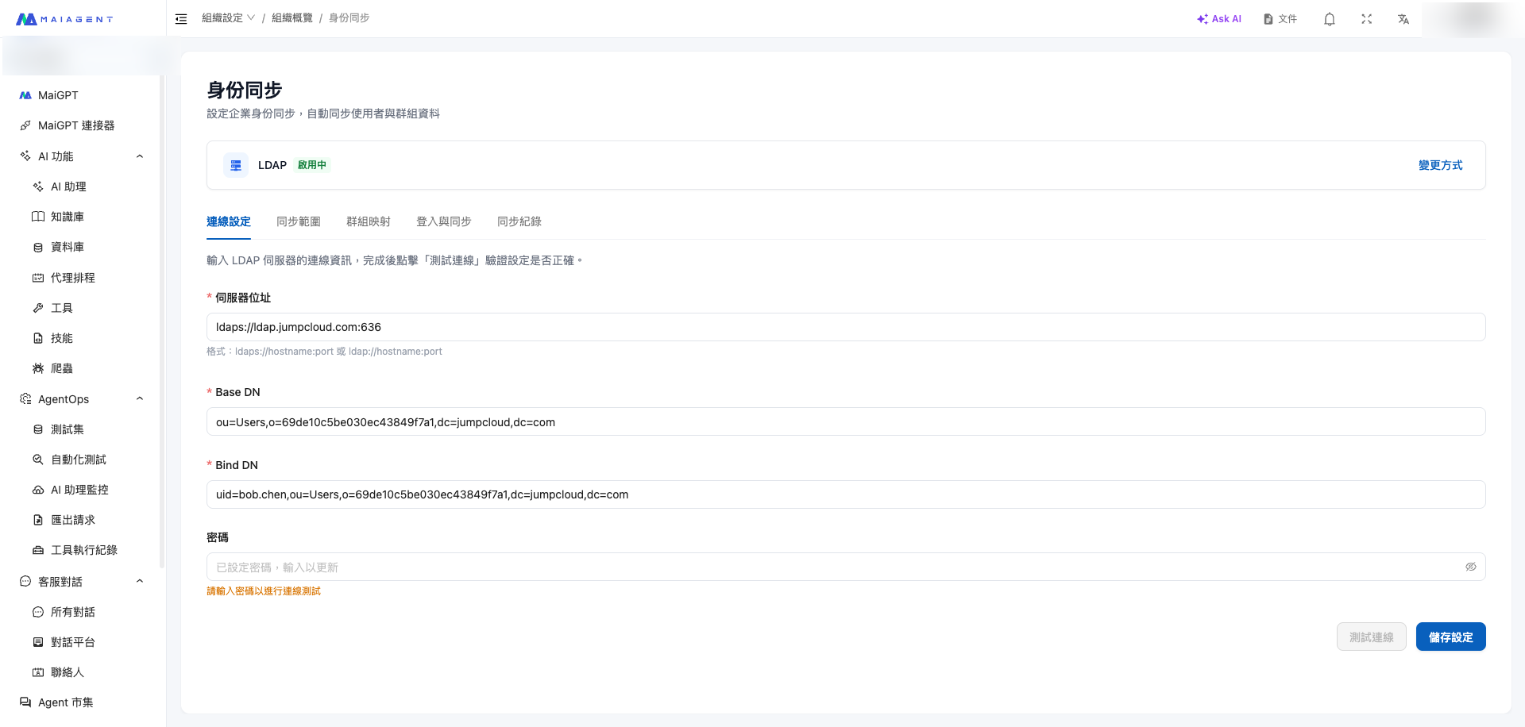This screenshot has width=1525, height=727.
Task: Open 爬蟲 crawler in sidebar
Action: click(x=61, y=368)
